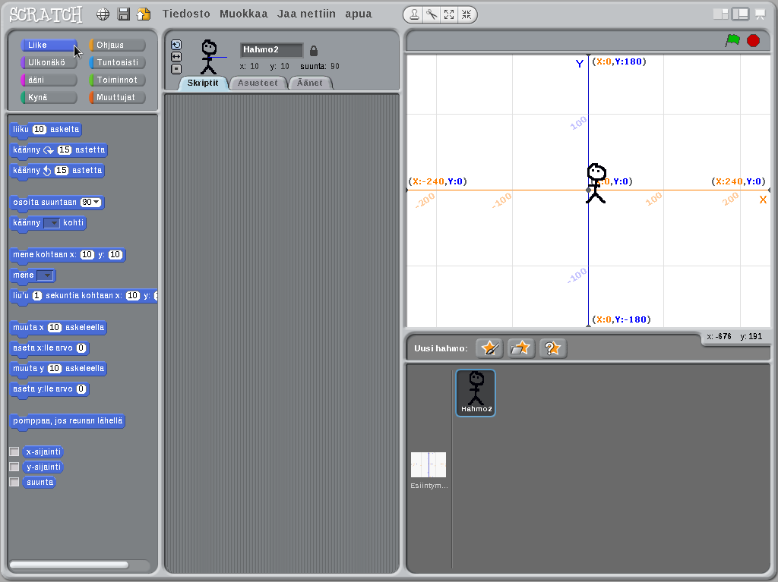
Task: Open the apua menu
Action: click(359, 14)
